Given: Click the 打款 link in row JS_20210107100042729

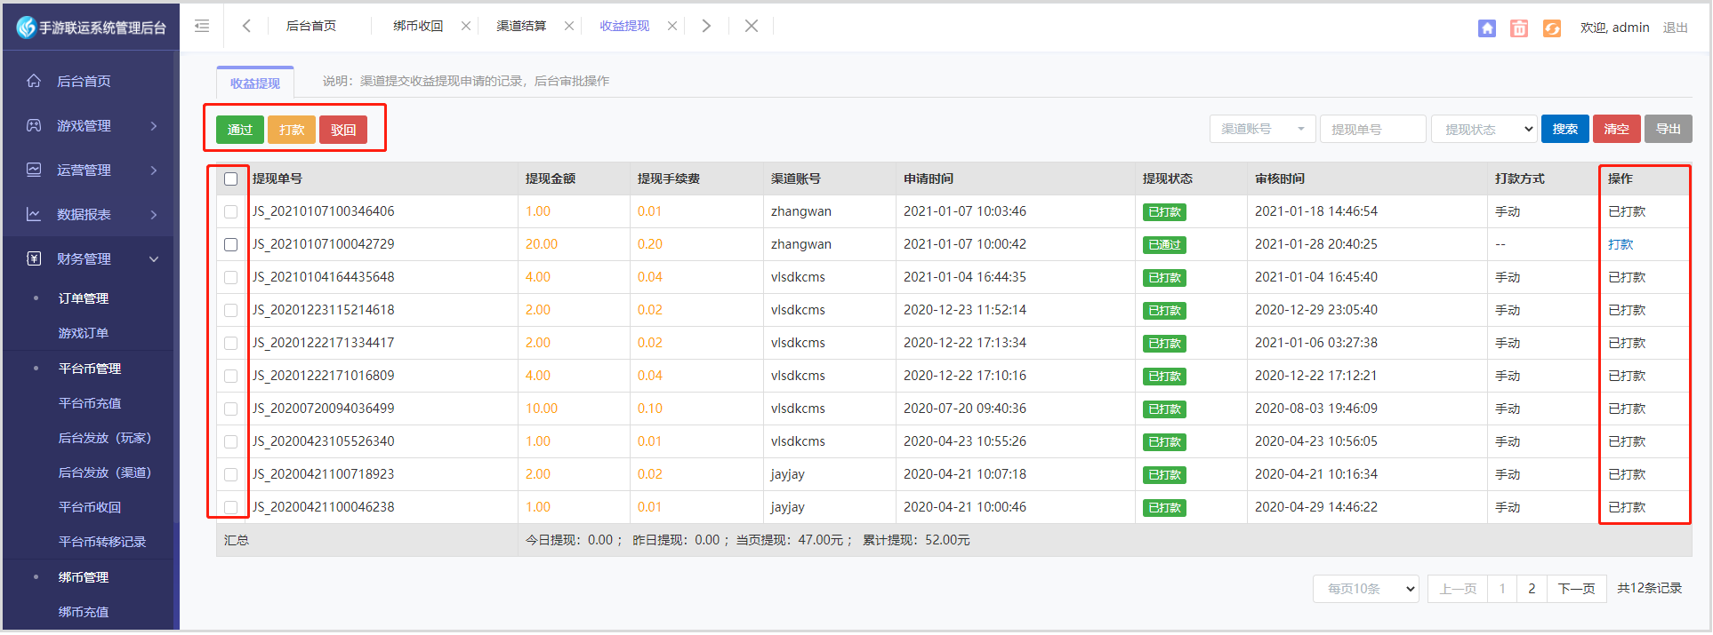Looking at the screenshot, I should [1621, 244].
